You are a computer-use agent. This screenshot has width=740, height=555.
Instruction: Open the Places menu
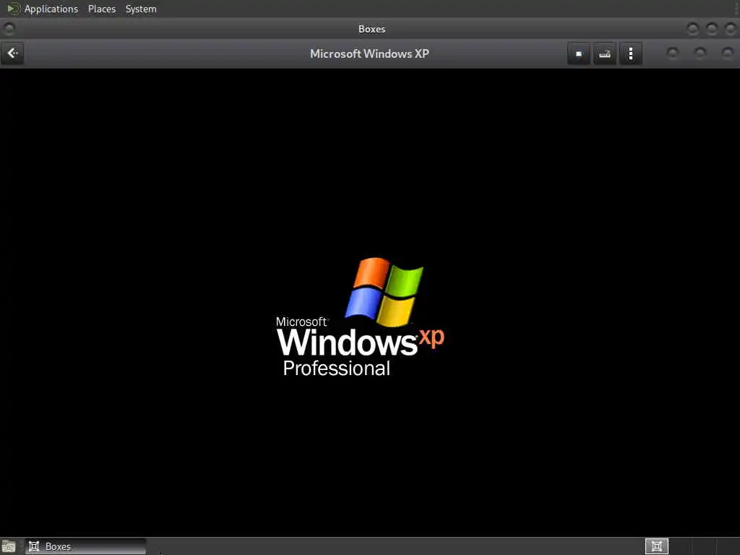[x=102, y=9]
